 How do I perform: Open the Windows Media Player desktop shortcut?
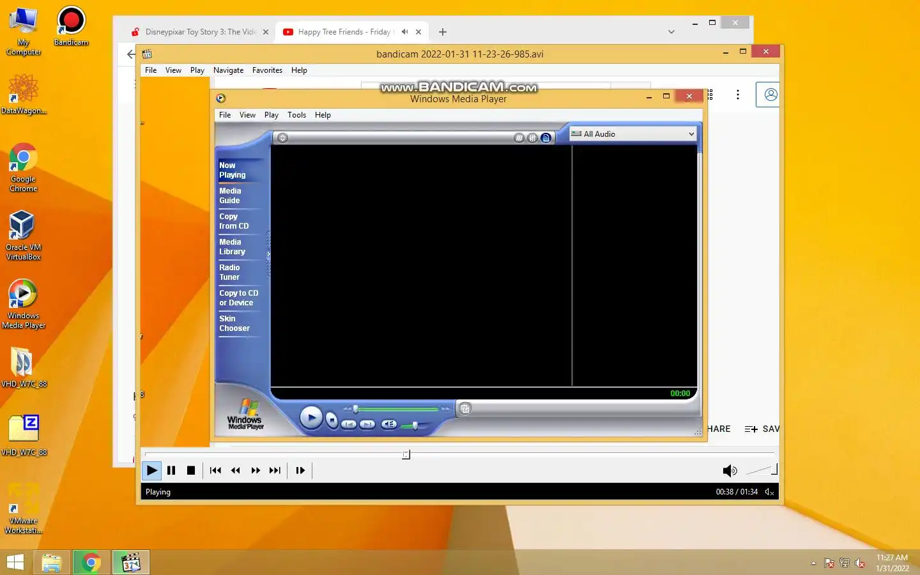pyautogui.click(x=24, y=304)
